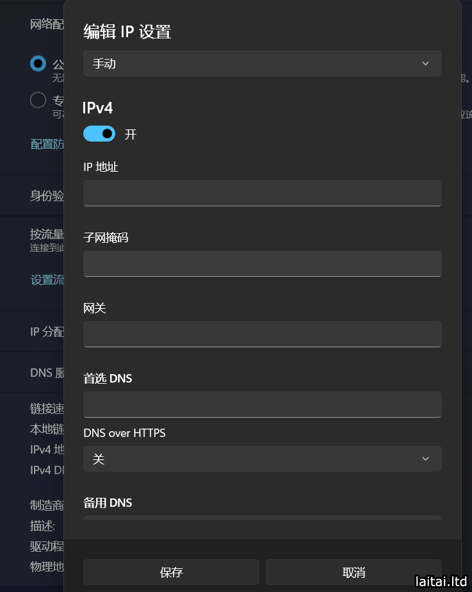Focus the 网关 input field
Image resolution: width=472 pixels, height=592 pixels.
point(263,334)
